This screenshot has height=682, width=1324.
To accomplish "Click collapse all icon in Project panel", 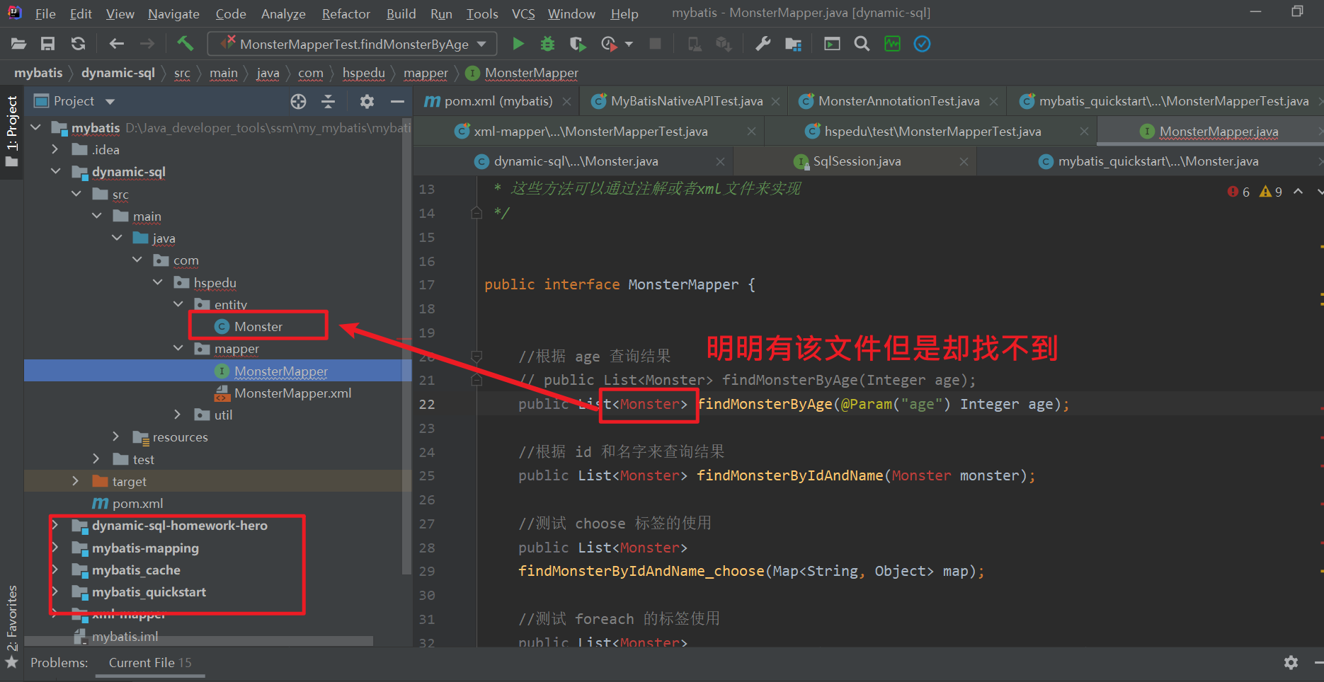I will coord(328,102).
